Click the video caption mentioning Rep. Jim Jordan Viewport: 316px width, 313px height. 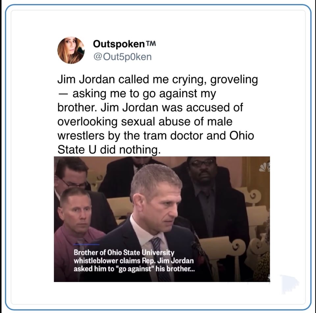point(134,261)
